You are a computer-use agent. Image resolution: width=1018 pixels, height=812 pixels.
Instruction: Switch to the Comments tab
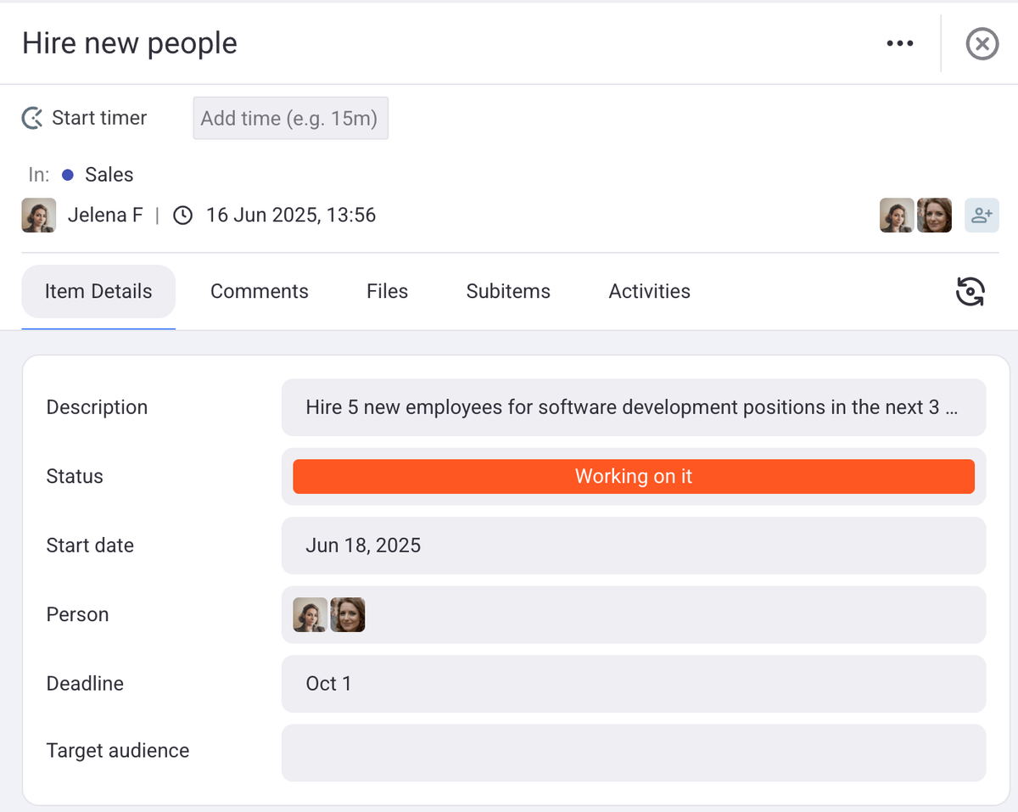pos(259,291)
